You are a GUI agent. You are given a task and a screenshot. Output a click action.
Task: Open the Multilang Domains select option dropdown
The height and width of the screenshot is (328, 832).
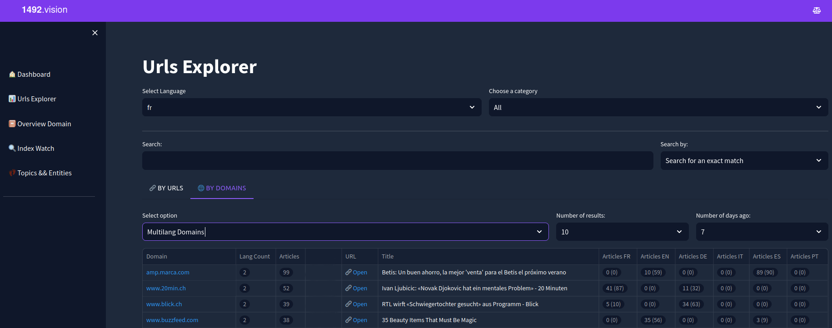[345, 232]
